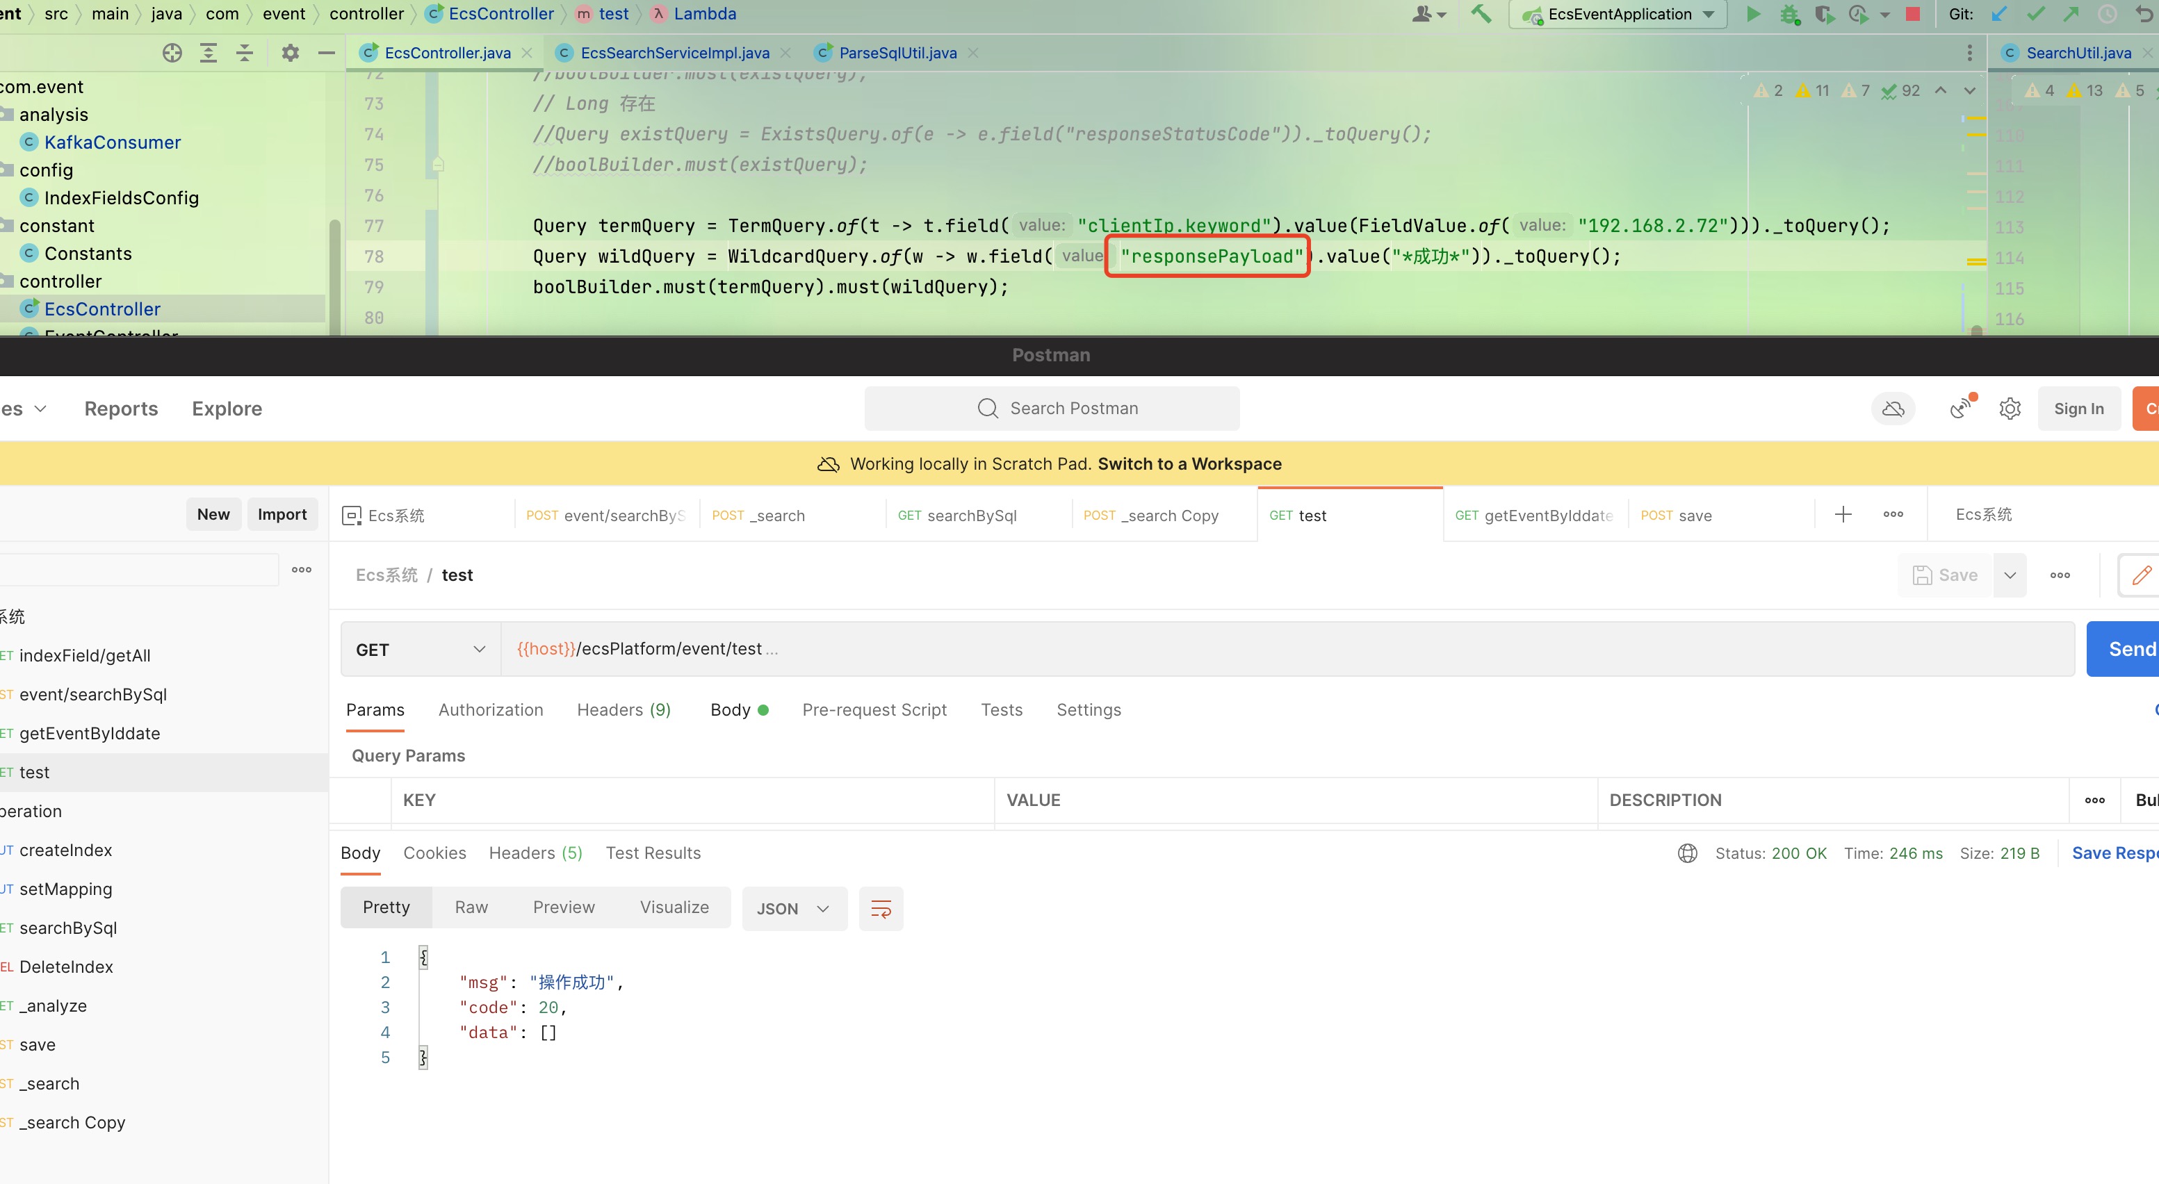The image size is (2159, 1184).
Task: Open JSON response format dropdown
Action: pyautogui.click(x=794, y=908)
